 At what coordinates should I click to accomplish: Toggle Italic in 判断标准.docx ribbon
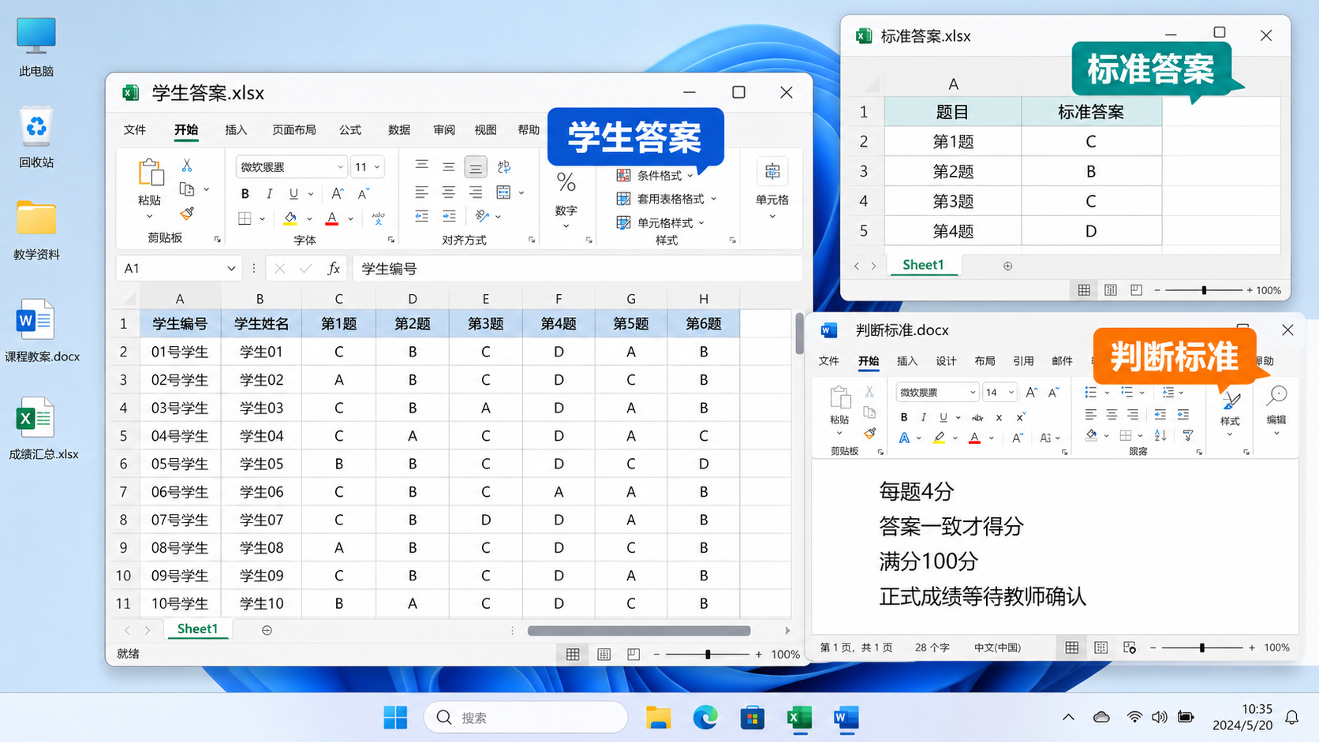(923, 417)
